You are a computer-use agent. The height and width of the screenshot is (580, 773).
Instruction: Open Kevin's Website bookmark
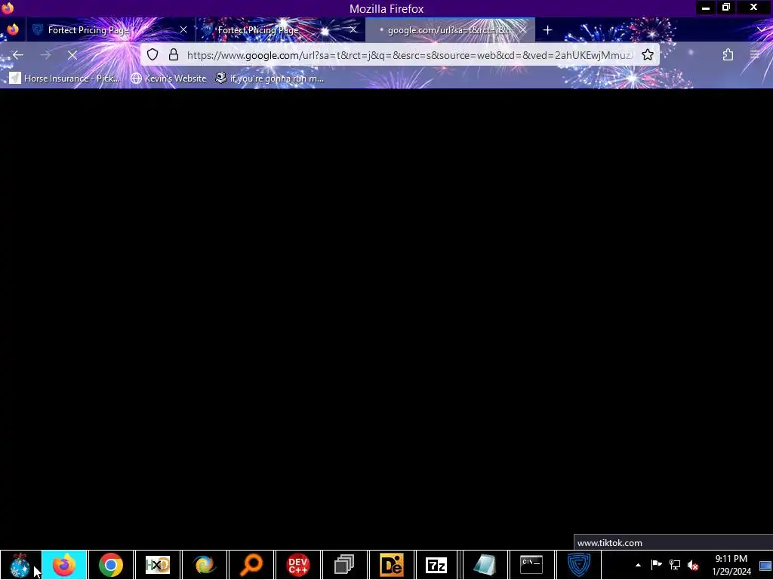(x=168, y=78)
